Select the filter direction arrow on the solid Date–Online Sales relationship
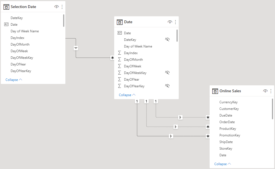The image size is (275, 169). coord(171,136)
